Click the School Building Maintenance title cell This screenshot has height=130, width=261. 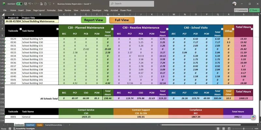click(x=40, y=21)
